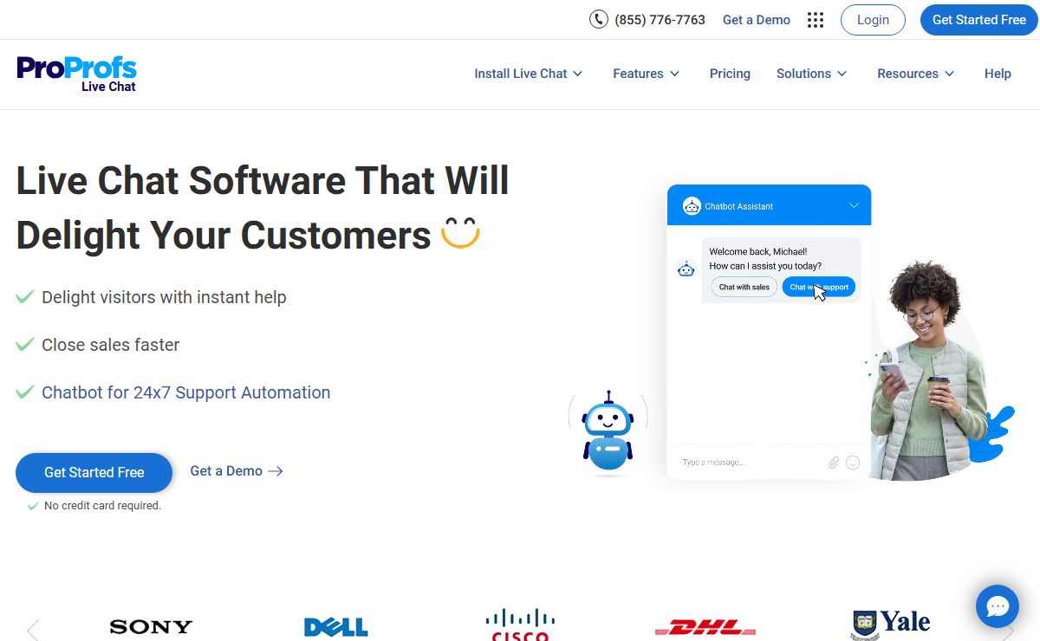Screen dimensions: 1040x641
Task: Open the Help menu item
Action: tap(998, 74)
